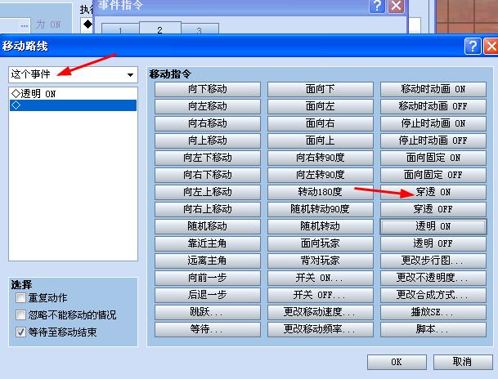
Task: Click 移动时动画 ON button
Action: click(x=433, y=89)
